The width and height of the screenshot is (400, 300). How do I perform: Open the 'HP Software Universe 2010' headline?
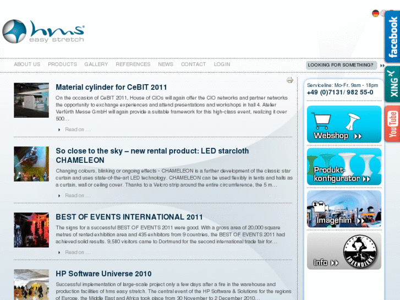point(103,274)
